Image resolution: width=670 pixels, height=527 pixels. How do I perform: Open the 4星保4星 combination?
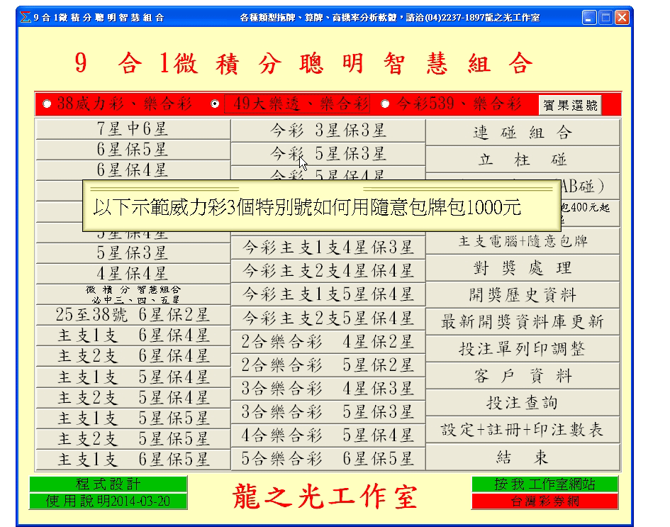point(133,273)
